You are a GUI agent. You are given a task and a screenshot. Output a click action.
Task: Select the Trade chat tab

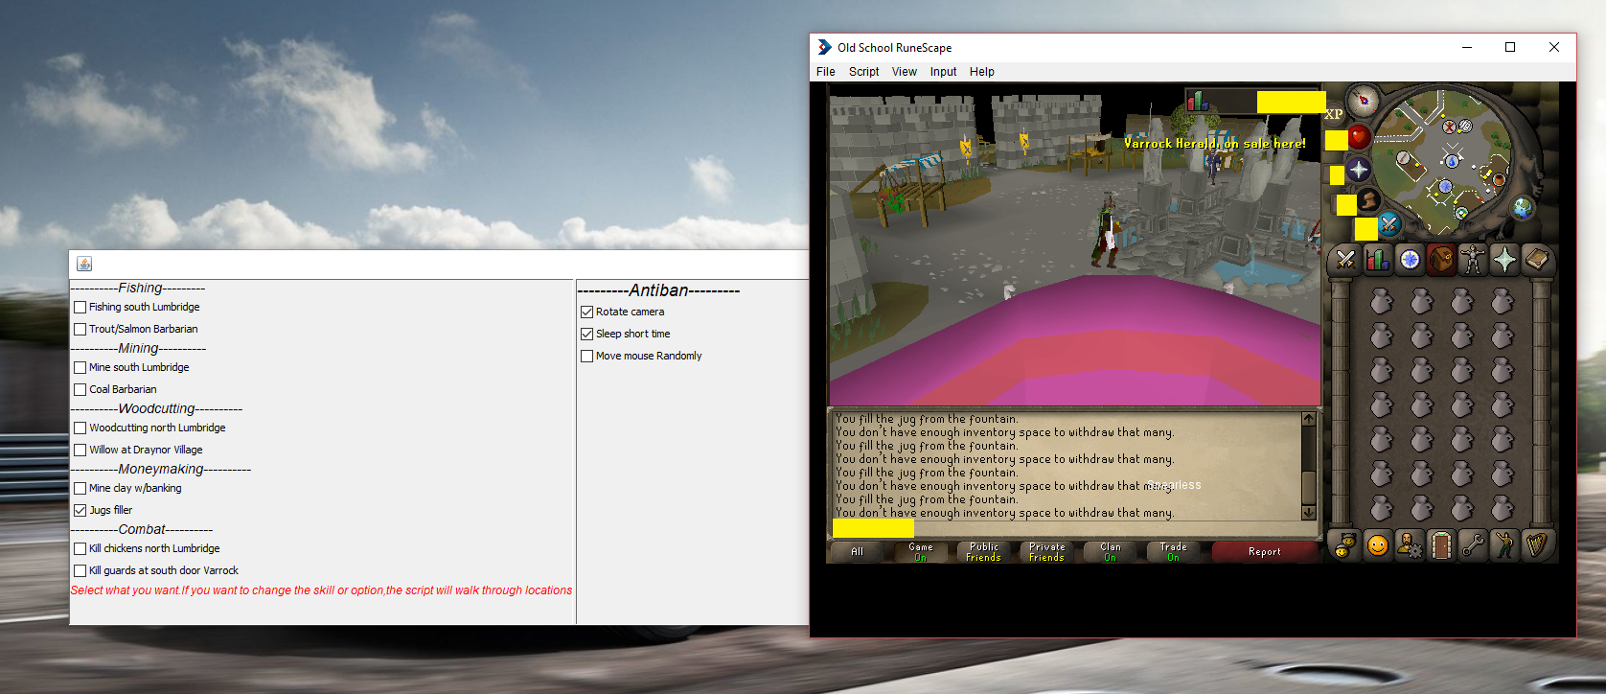(x=1174, y=552)
